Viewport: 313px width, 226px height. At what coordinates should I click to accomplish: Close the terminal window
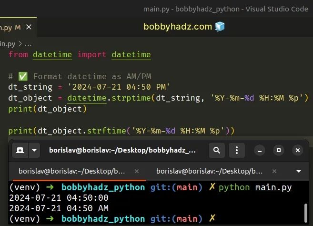(x=298, y=150)
